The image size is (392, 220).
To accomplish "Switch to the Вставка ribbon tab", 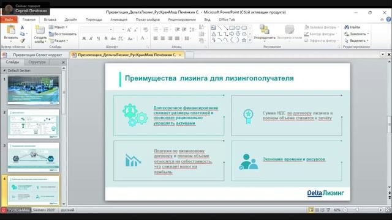I will pyautogui.click(x=50, y=20).
